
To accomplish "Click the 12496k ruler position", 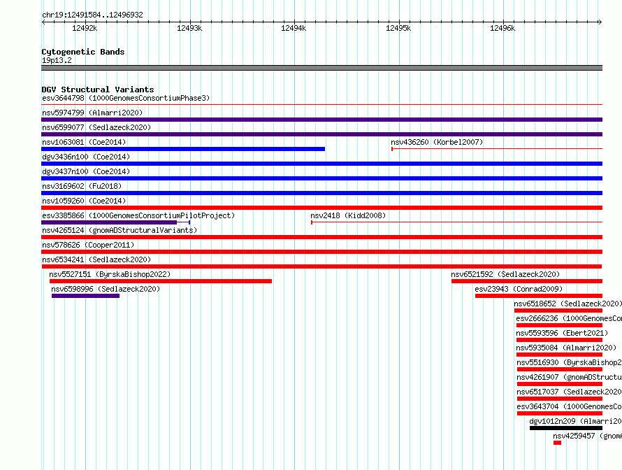I will coord(502,28).
